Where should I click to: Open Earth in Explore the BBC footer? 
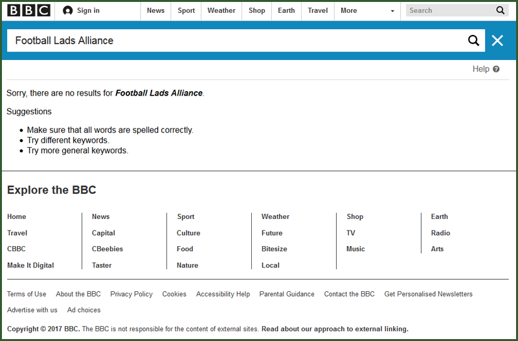(x=440, y=216)
